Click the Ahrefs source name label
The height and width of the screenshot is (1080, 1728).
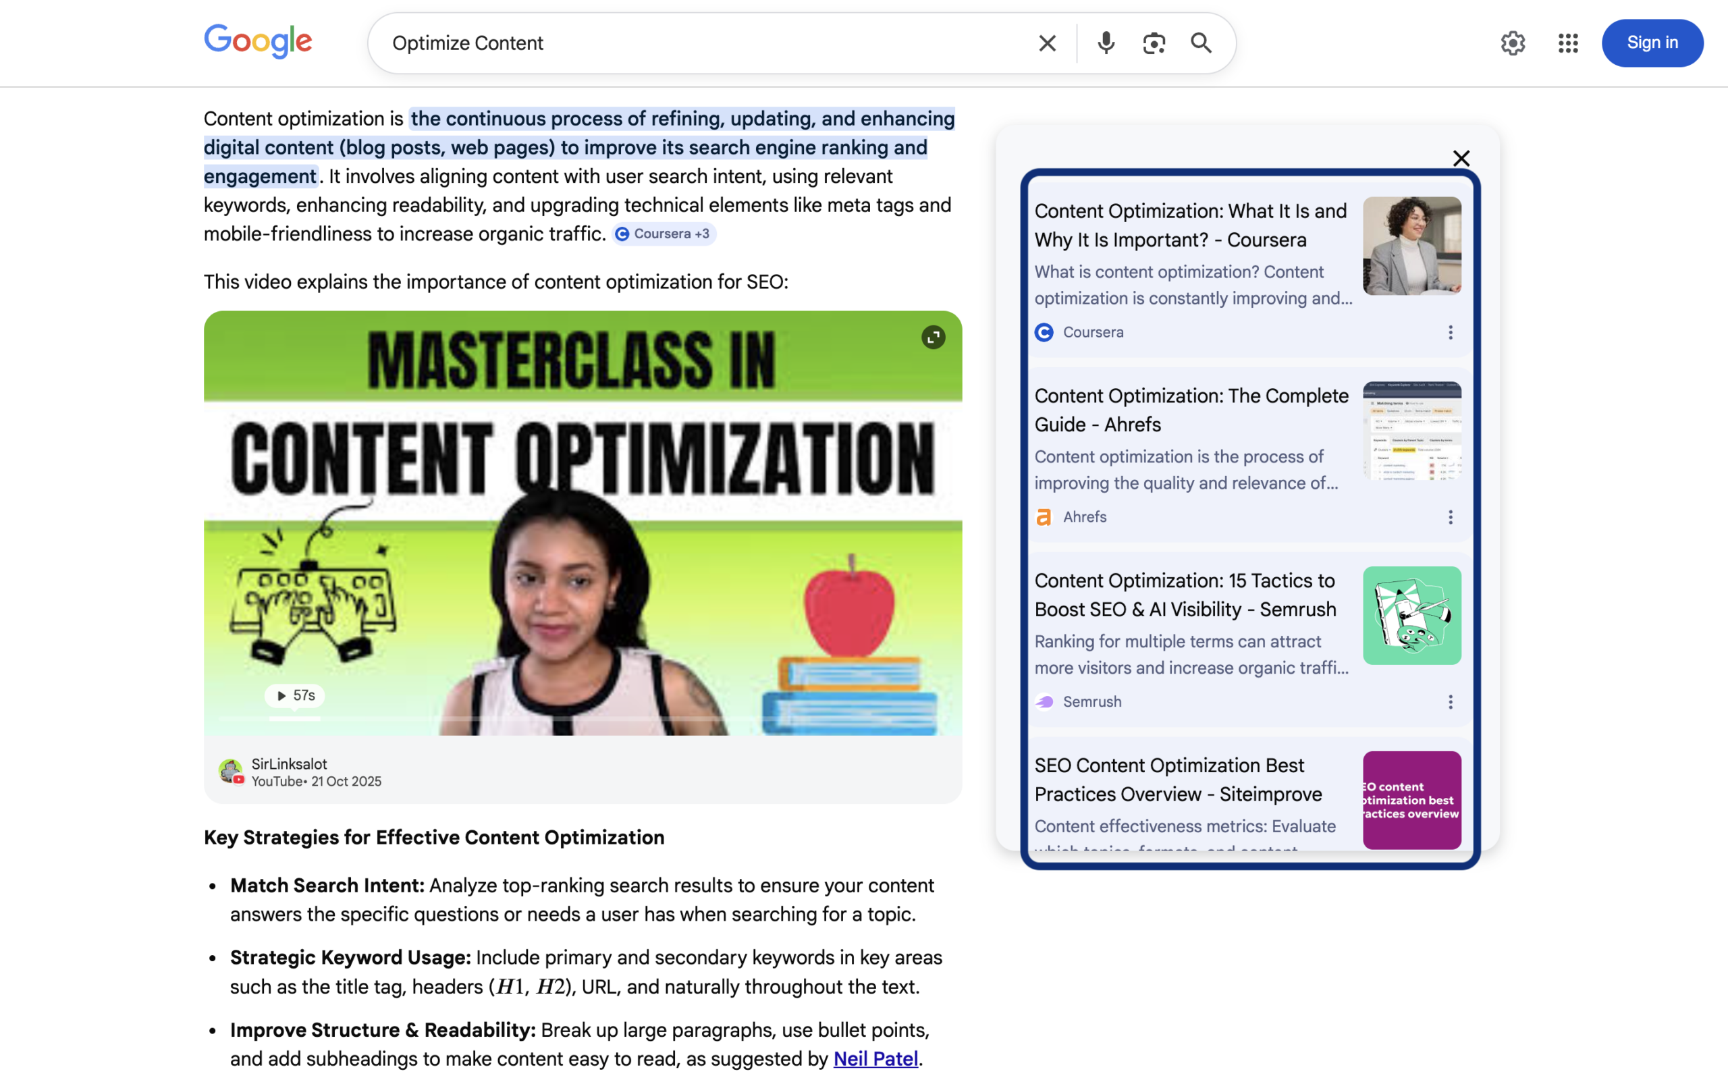coord(1084,517)
